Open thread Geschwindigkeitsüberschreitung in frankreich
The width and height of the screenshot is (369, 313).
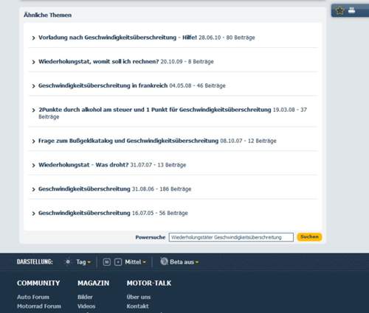[x=103, y=85]
